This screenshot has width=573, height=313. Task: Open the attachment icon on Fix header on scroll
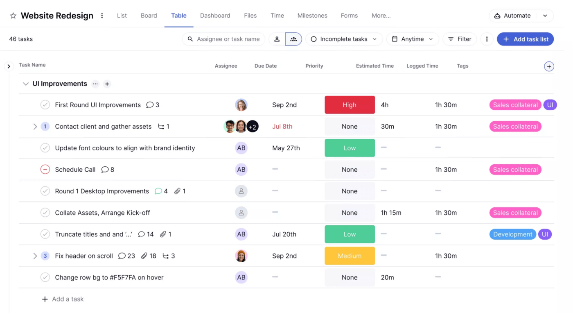[x=144, y=256]
